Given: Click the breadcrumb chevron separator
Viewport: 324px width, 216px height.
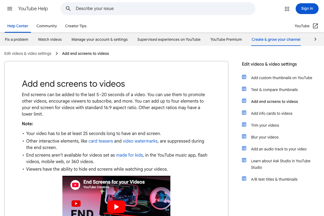Looking at the screenshot, I should pos(57,53).
